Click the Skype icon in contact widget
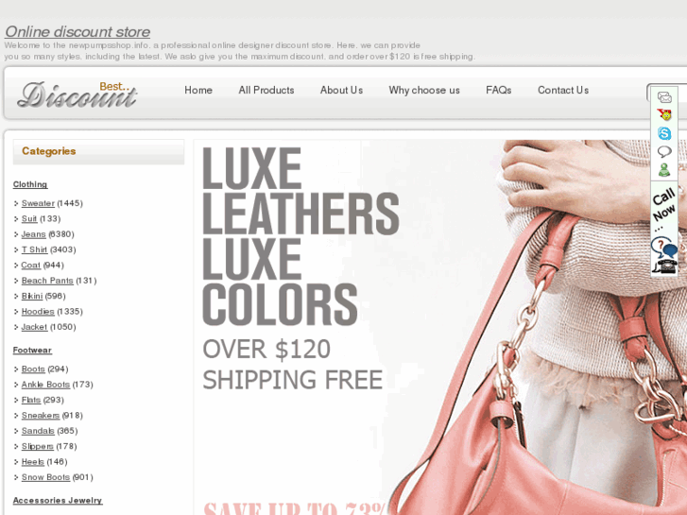 (664, 133)
